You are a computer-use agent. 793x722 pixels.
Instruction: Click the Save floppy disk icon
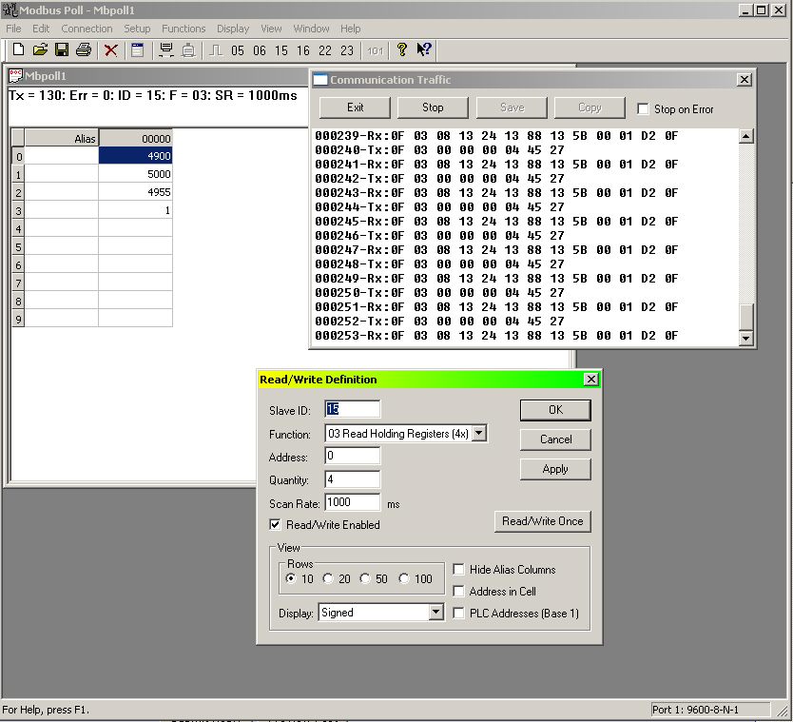(62, 49)
